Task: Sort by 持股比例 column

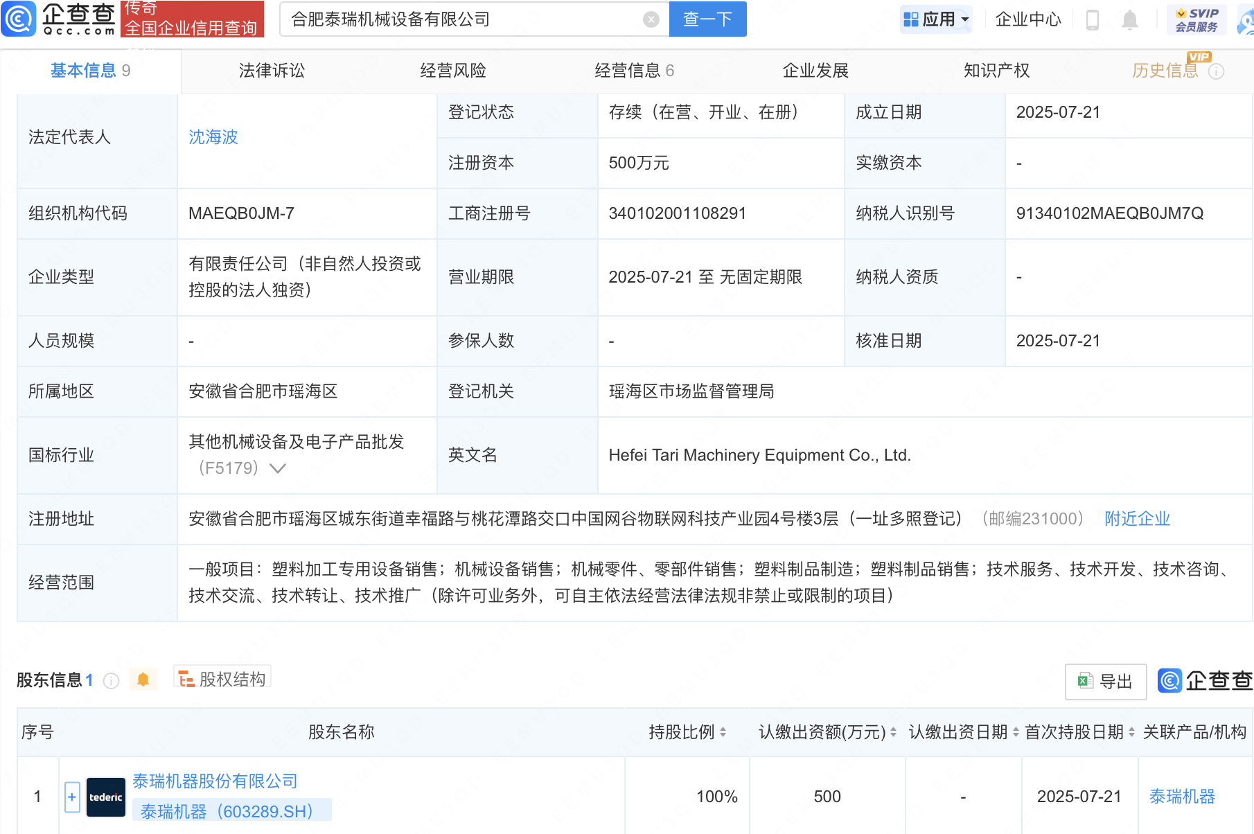Action: [x=723, y=732]
